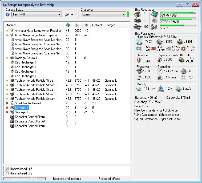Image resolution: width=202 pixels, height=183 pixels.
Task: Click Squad Commander right click to set
Action: point(157,119)
